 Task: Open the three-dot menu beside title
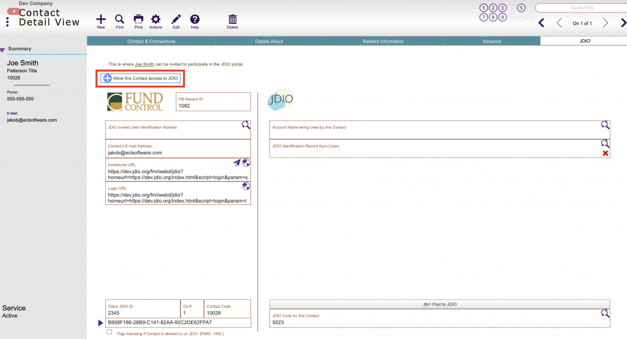tap(7, 22)
